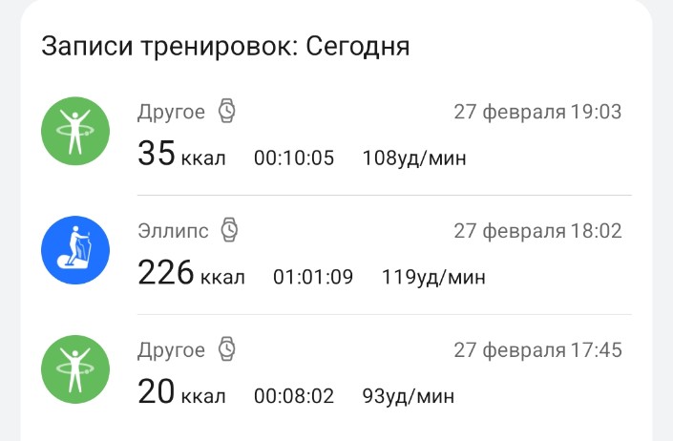Select the Другое label of the 19:03 workout
Image resolution: width=673 pixels, height=441 pixels.
(171, 112)
